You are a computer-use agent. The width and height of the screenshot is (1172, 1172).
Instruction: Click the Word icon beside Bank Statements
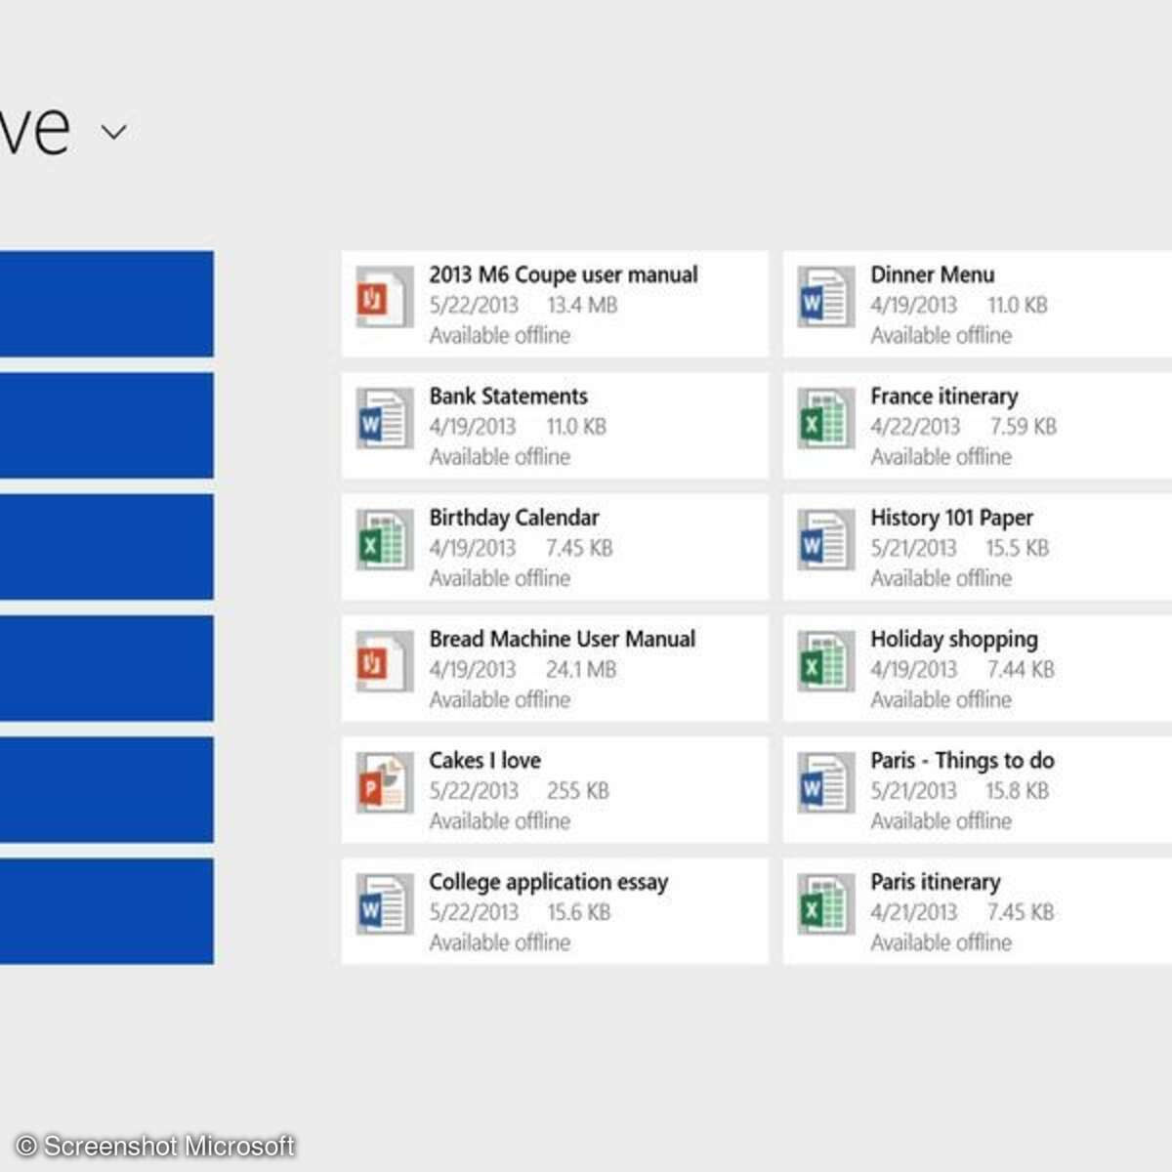[x=383, y=420]
